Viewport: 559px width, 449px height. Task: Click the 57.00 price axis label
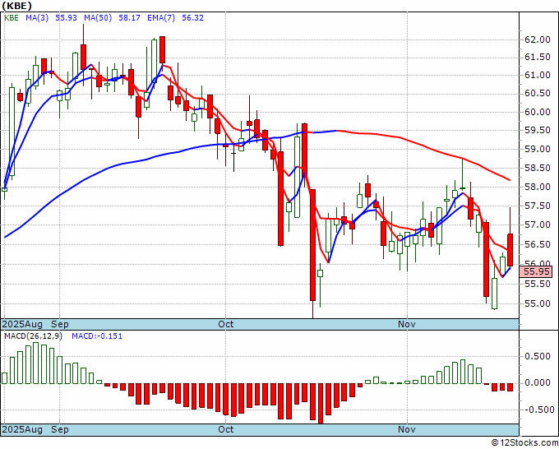point(538,224)
